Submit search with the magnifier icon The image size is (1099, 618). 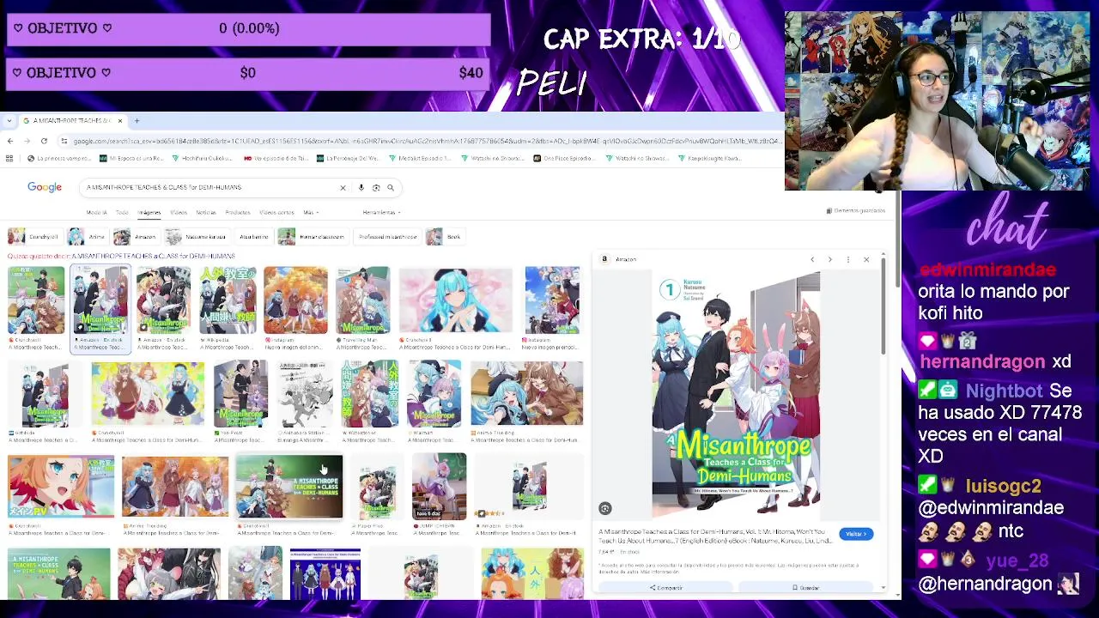391,187
